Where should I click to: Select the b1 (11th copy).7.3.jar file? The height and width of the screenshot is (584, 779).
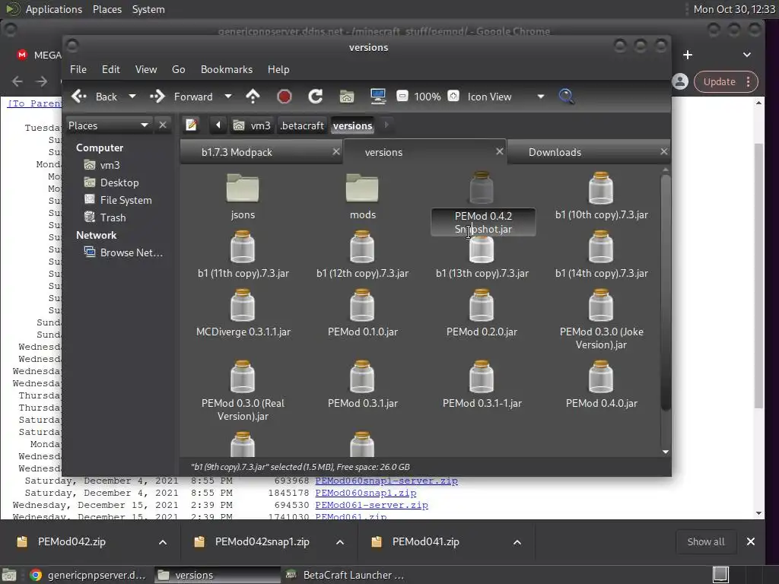coord(243,254)
